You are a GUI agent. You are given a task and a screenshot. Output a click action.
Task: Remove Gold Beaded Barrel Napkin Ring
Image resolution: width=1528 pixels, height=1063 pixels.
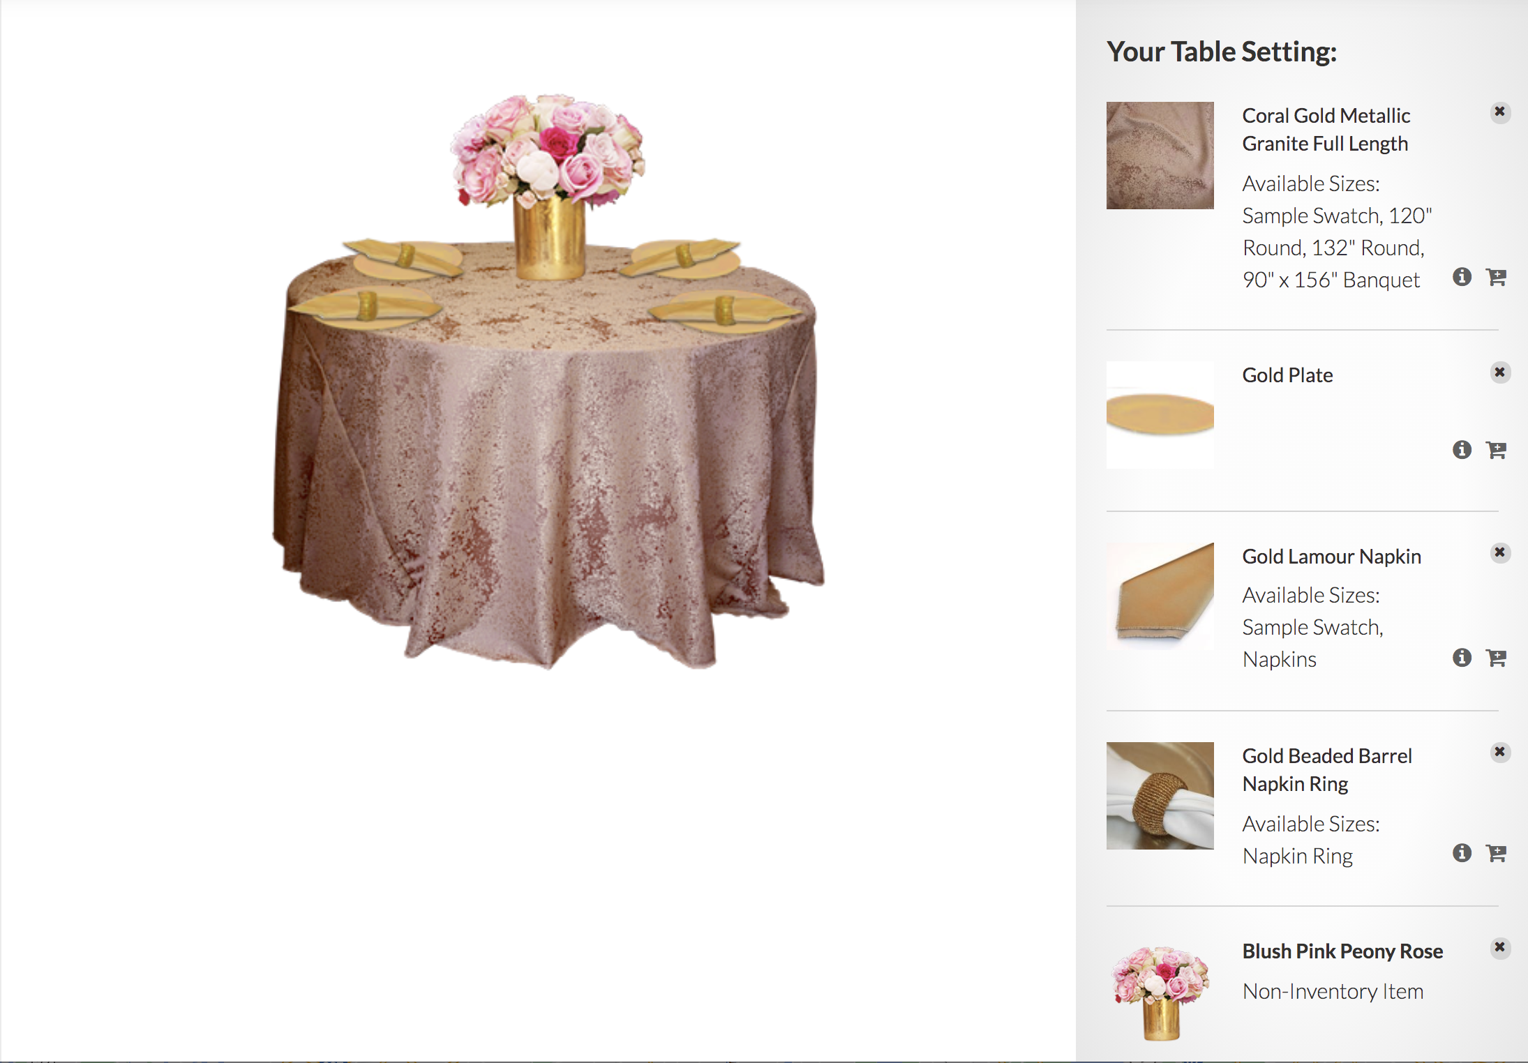click(x=1499, y=753)
